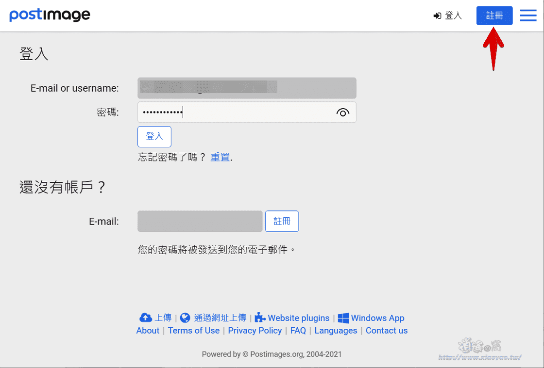The image size is (544, 368).
Task: Click the Terms of Use link
Action: (194, 330)
